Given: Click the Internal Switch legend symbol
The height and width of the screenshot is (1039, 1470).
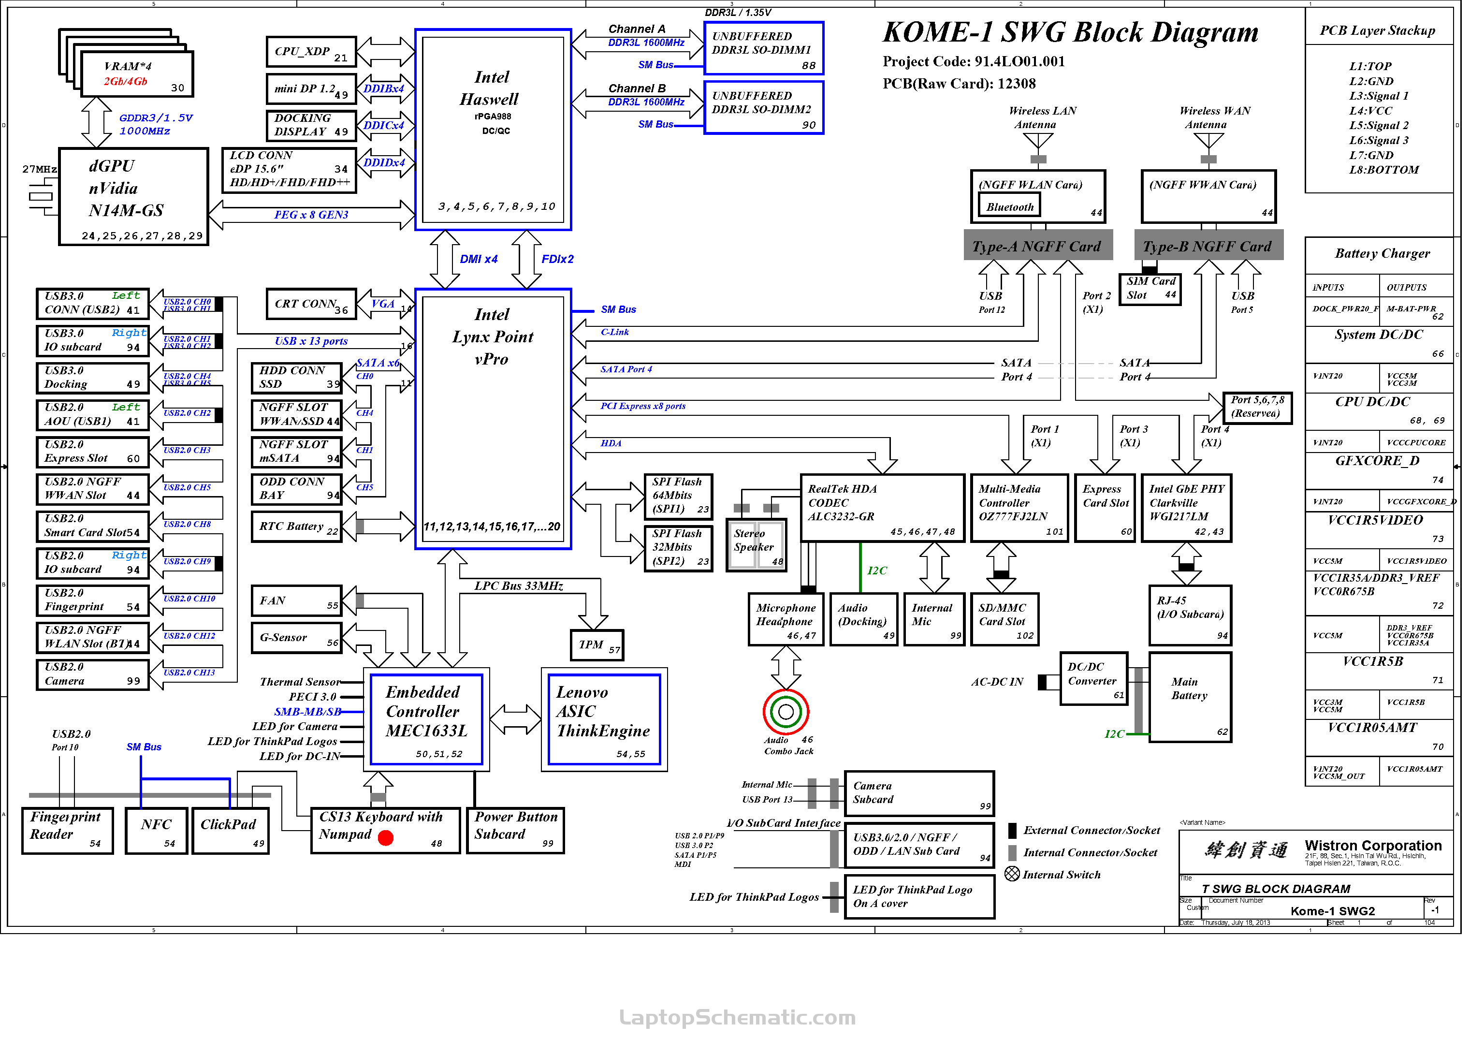Looking at the screenshot, I should click(1012, 874).
